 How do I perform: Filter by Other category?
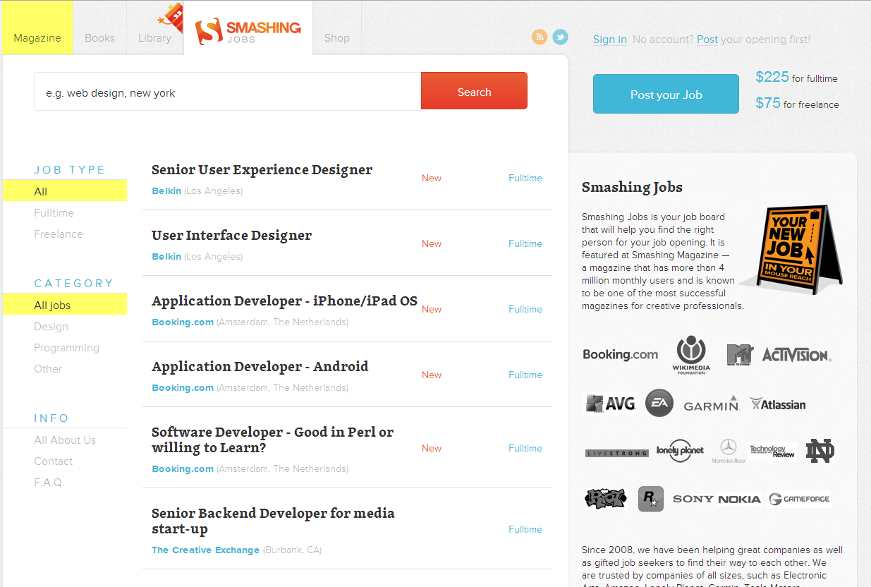click(48, 368)
